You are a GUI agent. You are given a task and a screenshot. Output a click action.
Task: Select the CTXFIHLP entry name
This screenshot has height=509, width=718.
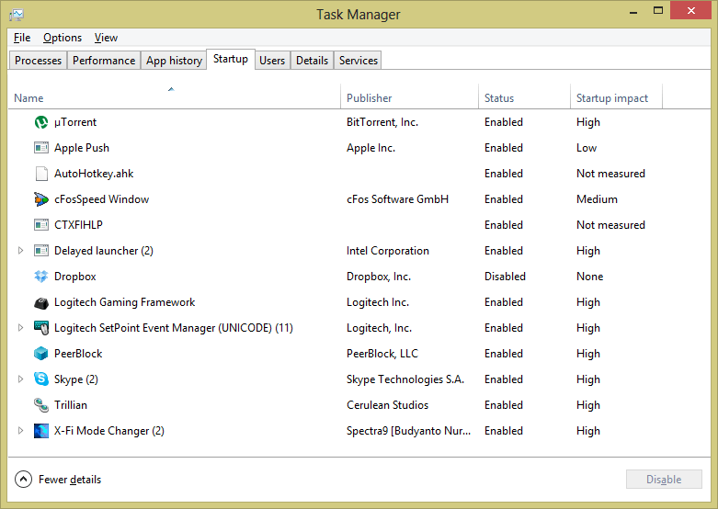pyautogui.click(x=78, y=225)
